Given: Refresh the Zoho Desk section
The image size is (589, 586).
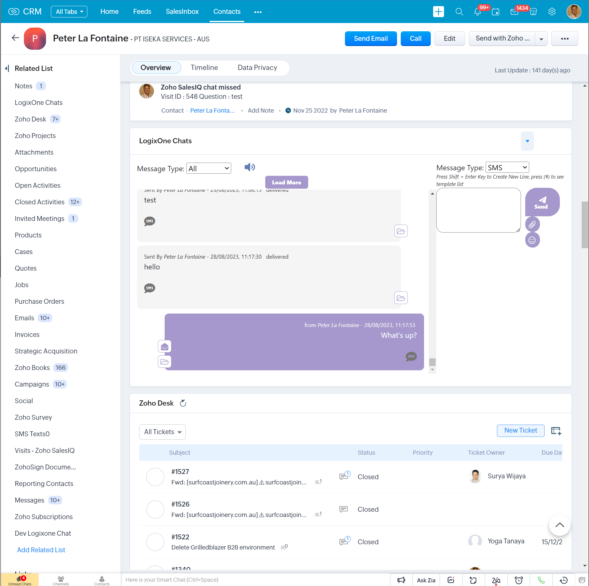Looking at the screenshot, I should click(183, 403).
